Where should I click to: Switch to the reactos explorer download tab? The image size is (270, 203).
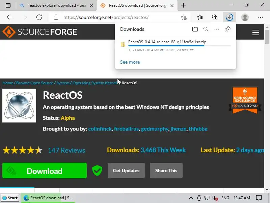click(x=57, y=5)
